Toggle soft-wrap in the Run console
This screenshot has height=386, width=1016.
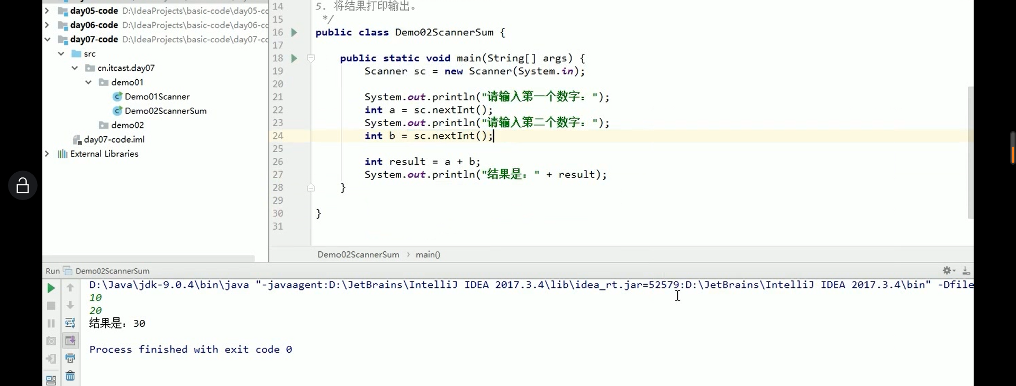point(70,323)
